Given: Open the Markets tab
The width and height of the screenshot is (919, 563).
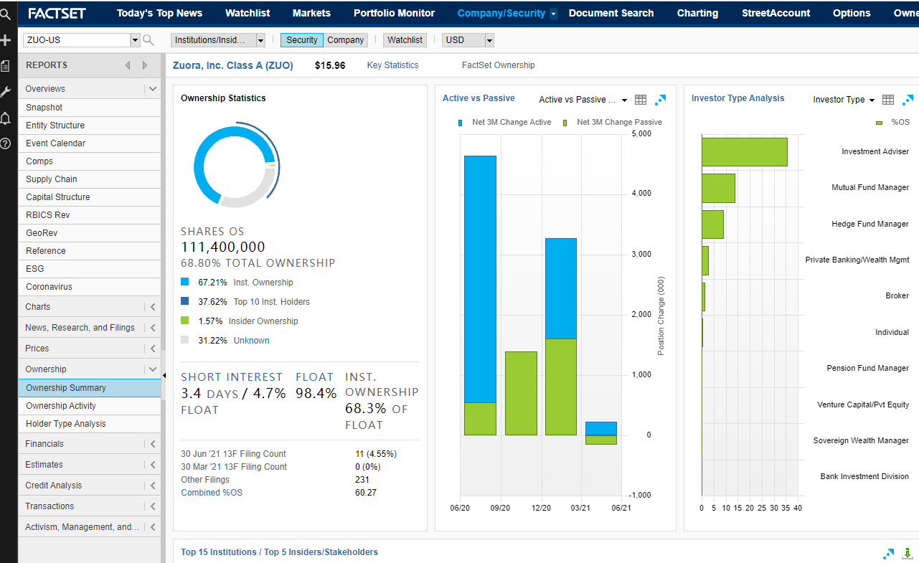Looking at the screenshot, I should tap(311, 13).
